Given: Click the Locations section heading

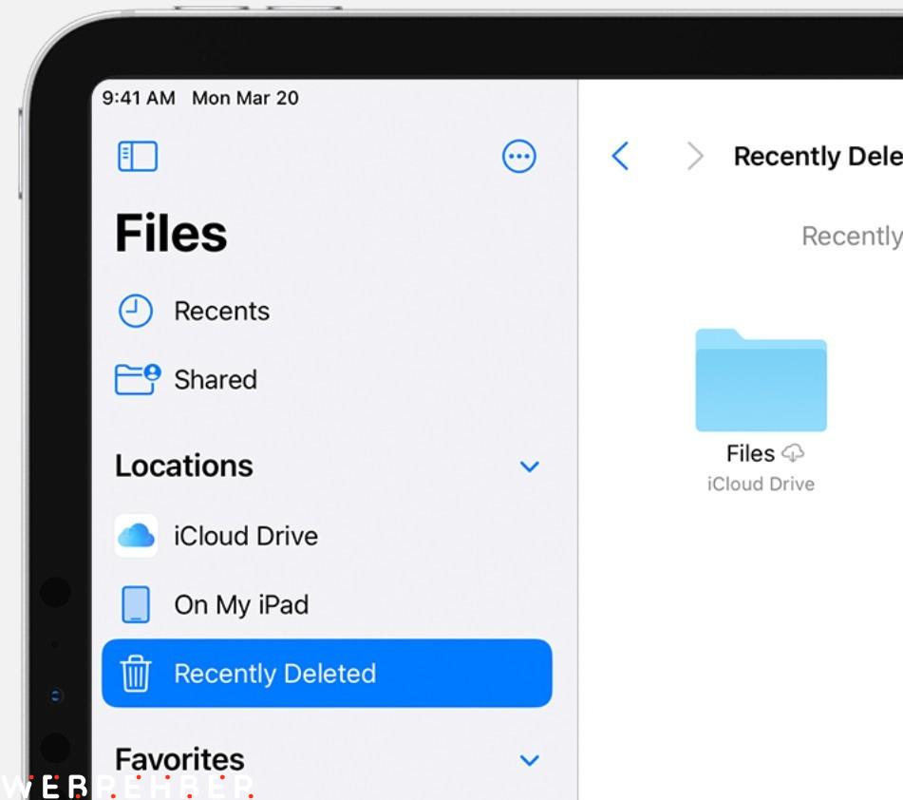Looking at the screenshot, I should tap(184, 466).
